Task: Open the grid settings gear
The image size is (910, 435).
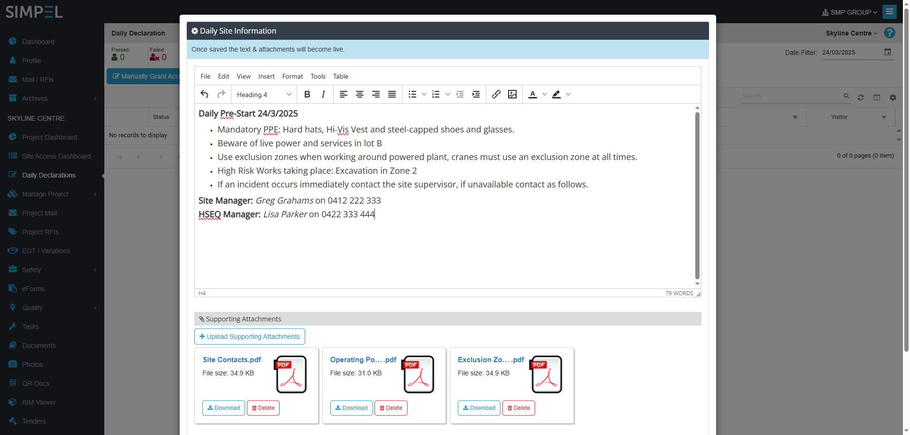Action: click(x=893, y=98)
